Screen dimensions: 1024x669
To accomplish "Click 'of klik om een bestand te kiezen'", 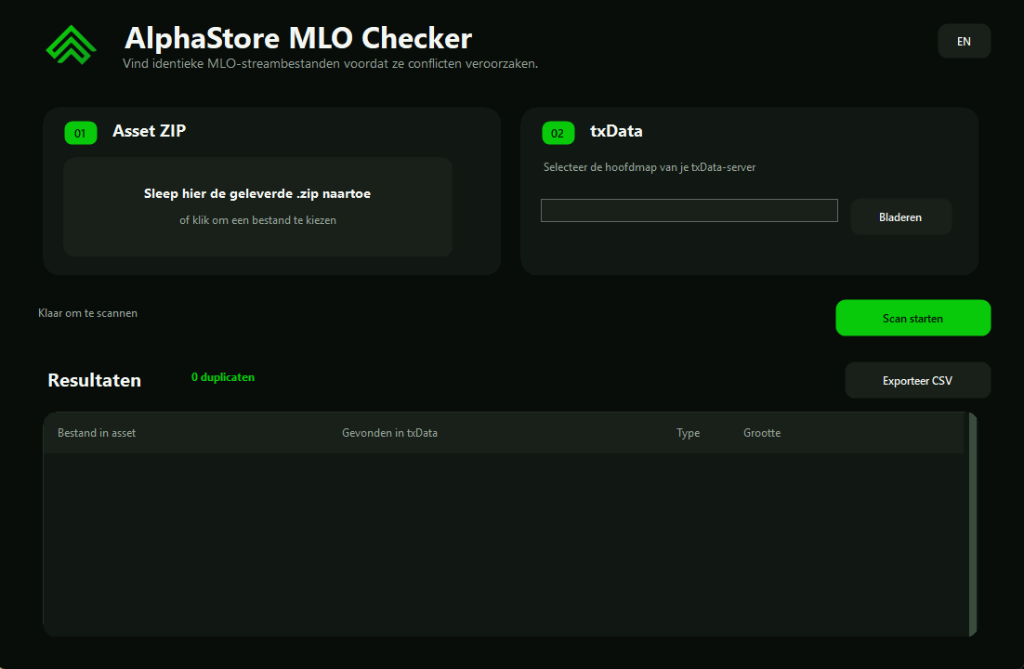I will [258, 220].
